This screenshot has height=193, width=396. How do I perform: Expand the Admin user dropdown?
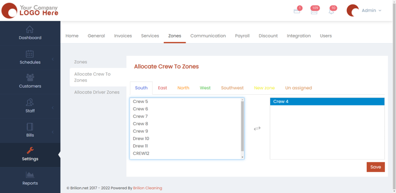[x=371, y=11]
